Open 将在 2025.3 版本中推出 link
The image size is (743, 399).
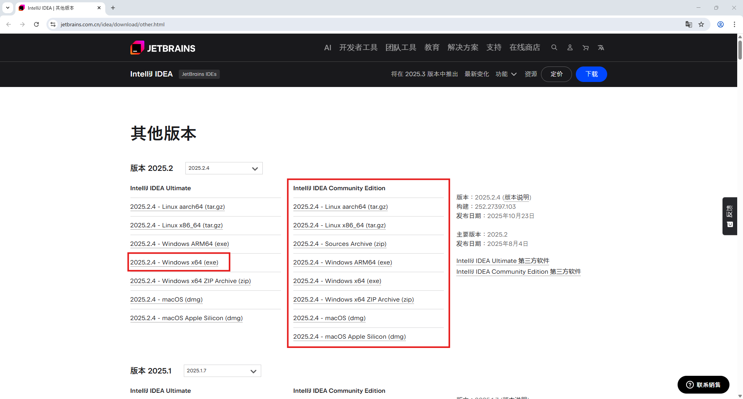pos(425,74)
